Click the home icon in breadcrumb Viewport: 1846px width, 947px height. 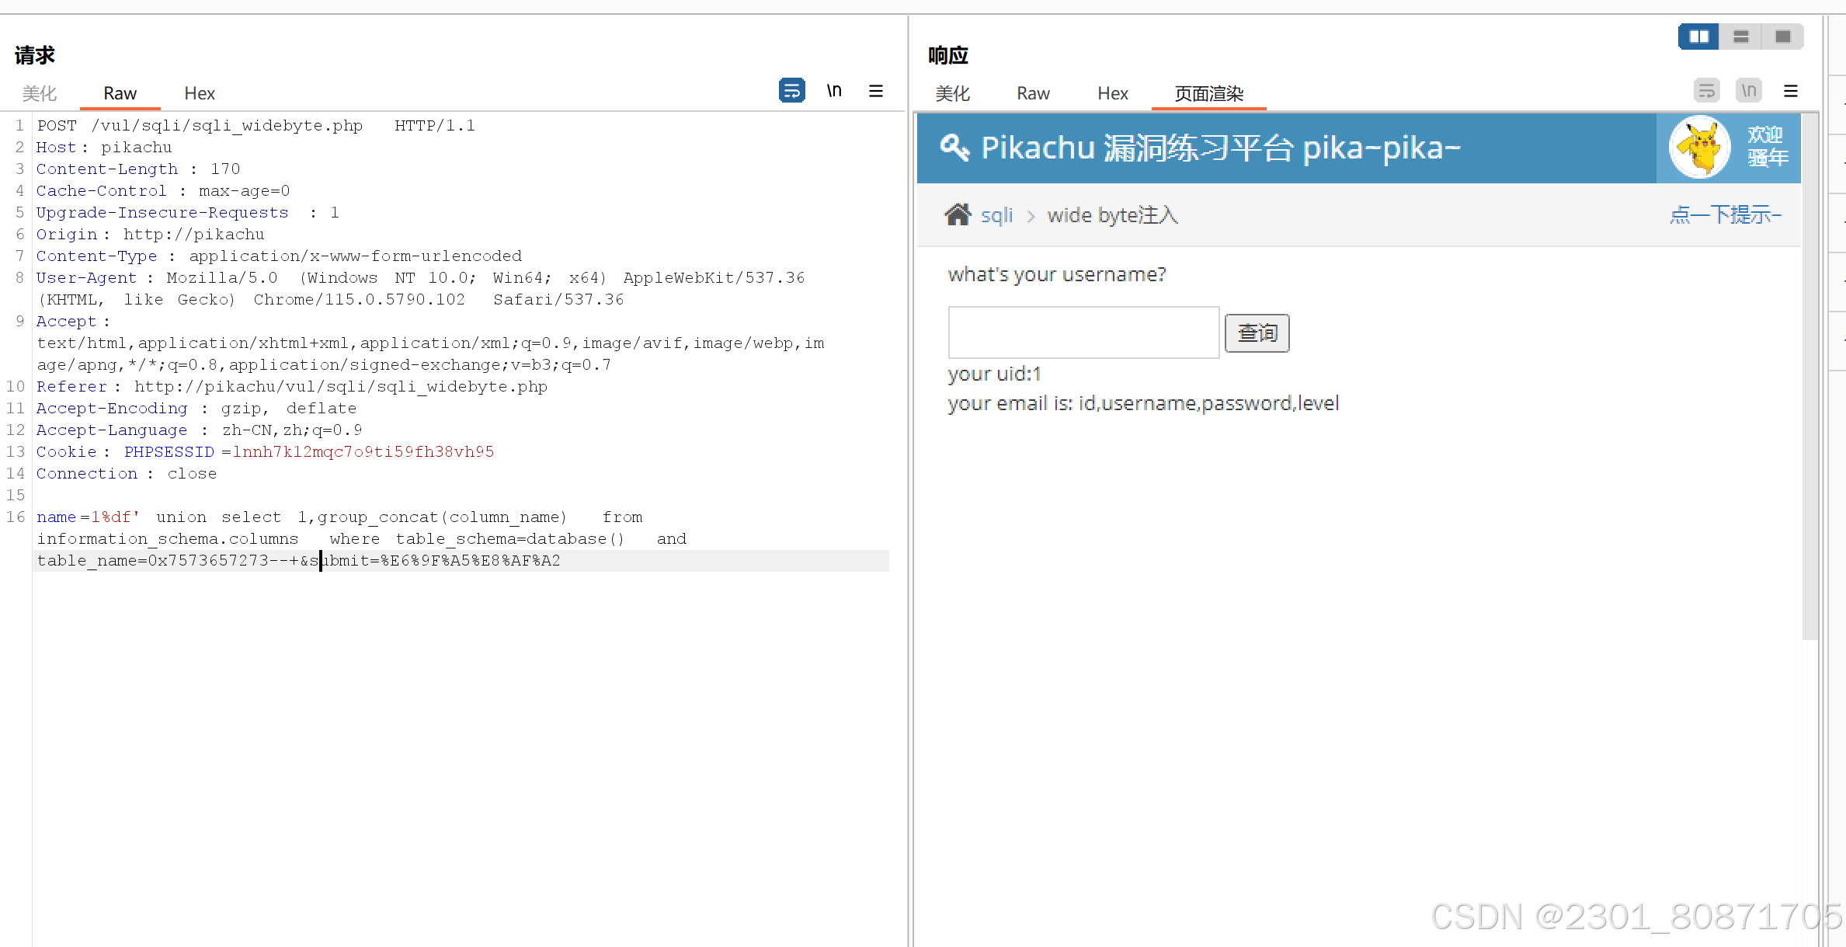(958, 214)
